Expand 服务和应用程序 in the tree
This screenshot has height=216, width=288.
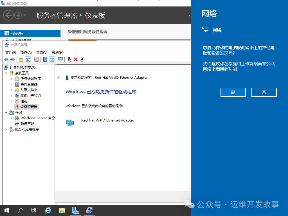(6, 129)
